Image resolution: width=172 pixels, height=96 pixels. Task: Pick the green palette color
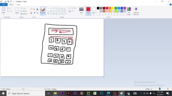[x=116, y=8]
